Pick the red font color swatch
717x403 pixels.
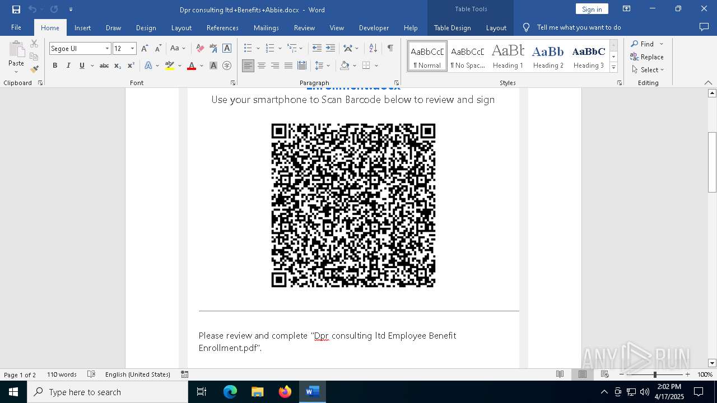[192, 65]
